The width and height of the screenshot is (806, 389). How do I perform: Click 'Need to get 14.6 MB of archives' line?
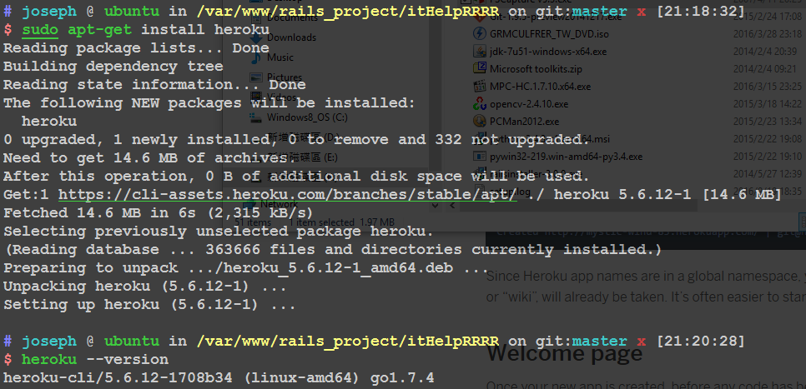tap(149, 158)
